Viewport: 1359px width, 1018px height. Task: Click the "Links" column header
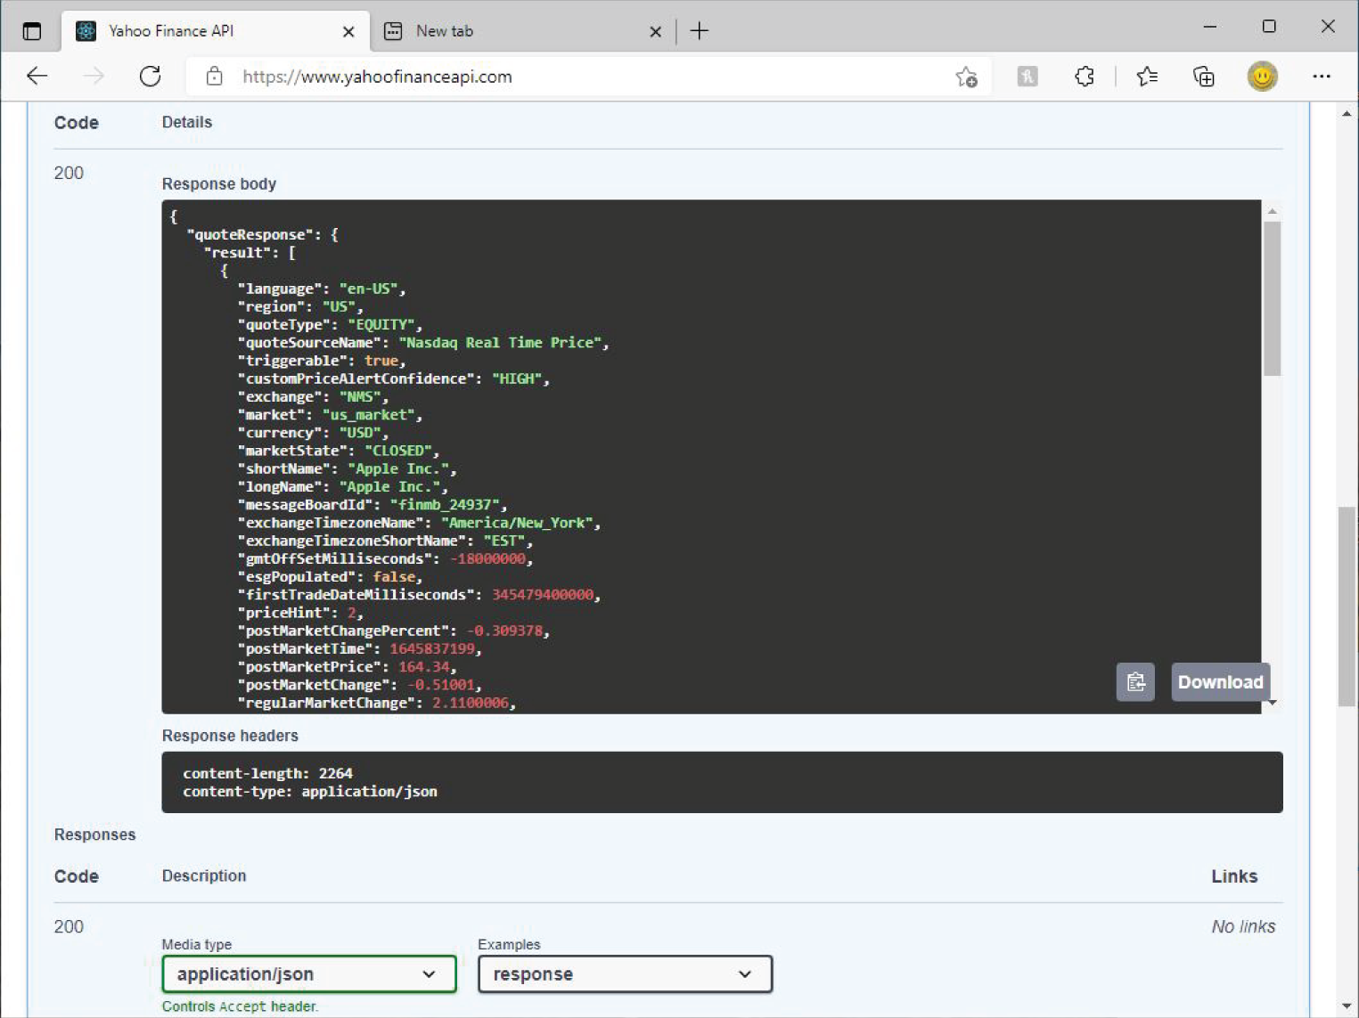click(x=1234, y=876)
